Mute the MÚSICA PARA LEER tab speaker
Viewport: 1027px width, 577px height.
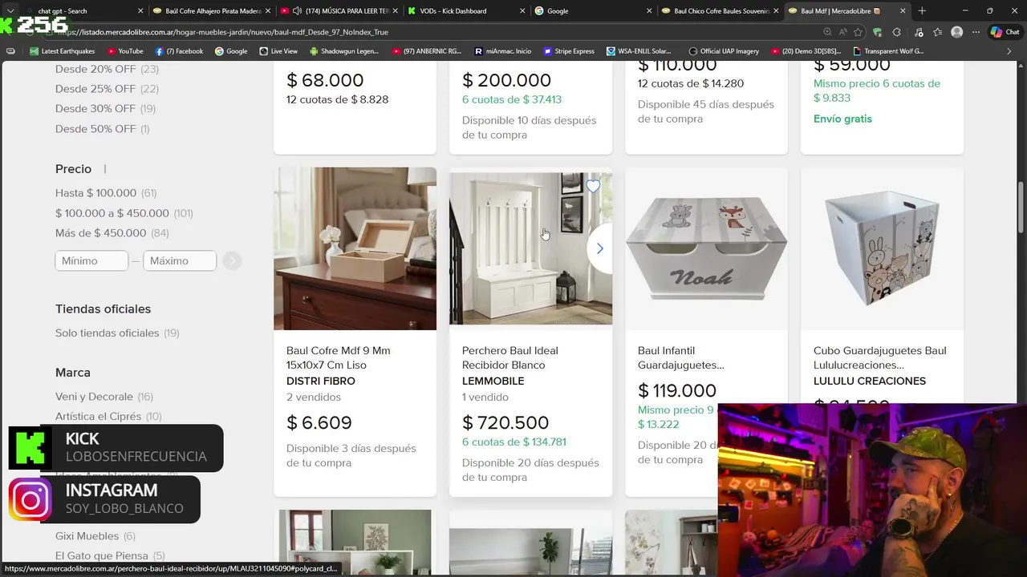tap(297, 11)
